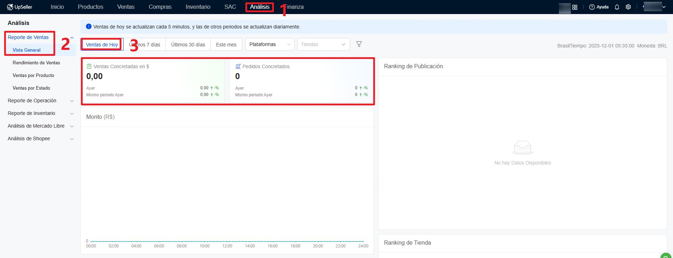This screenshot has height=258, width=673.
Task: Open the Plataformas dropdown
Action: tap(269, 44)
